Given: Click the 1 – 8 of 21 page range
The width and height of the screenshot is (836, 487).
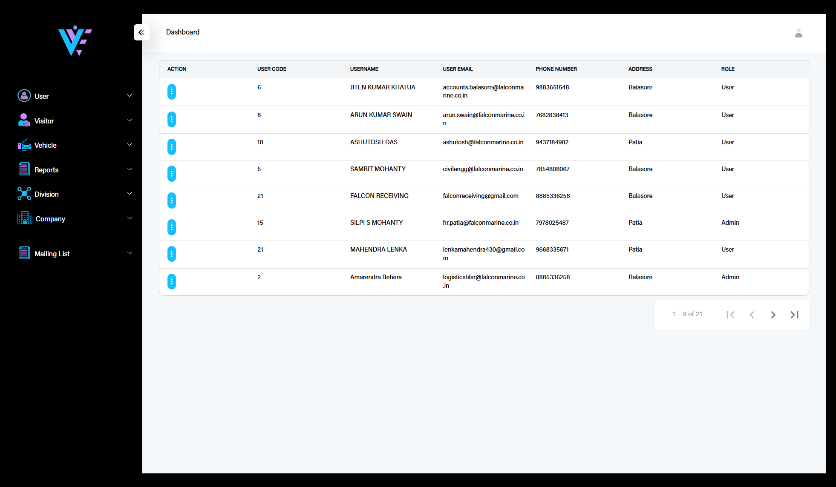Looking at the screenshot, I should tap(687, 314).
